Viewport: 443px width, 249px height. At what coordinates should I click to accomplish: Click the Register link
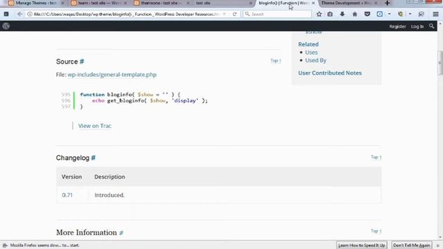click(397, 26)
